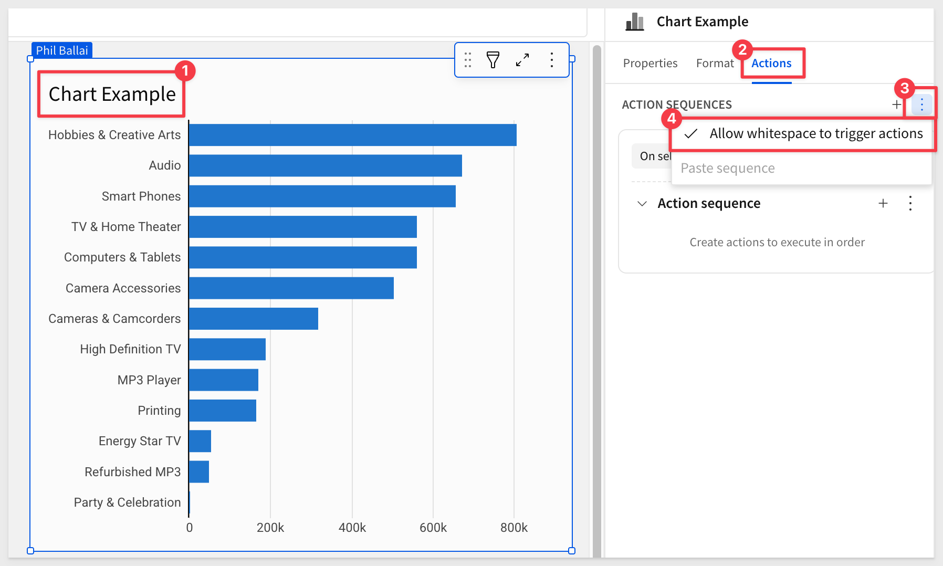The image size is (943, 566).
Task: Open the chart toolbar more options menu
Action: pos(551,60)
